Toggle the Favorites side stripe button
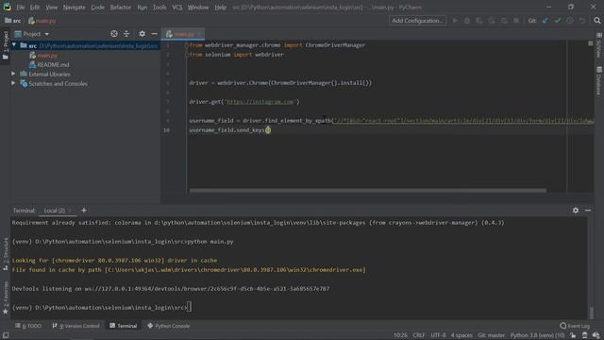The width and height of the screenshot is (604, 340). click(6, 297)
